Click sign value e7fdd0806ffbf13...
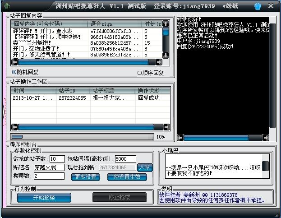 [x=114, y=31]
